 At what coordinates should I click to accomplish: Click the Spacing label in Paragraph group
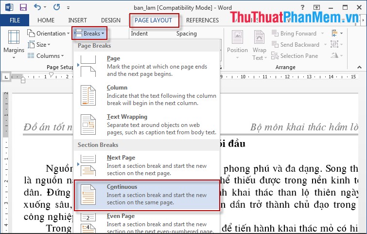(187, 34)
